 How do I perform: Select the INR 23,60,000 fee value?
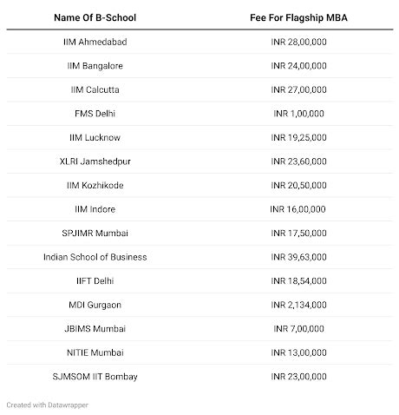tap(298, 161)
